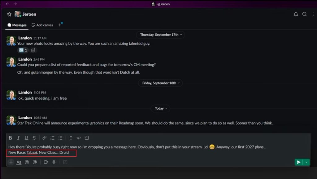The height and width of the screenshot is (179, 317).
Task: Apply inline code formatting
Action: [x=79, y=138]
